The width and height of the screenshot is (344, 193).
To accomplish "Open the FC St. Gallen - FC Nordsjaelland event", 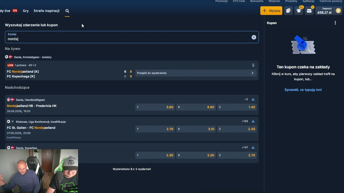I will click(x=31, y=128).
